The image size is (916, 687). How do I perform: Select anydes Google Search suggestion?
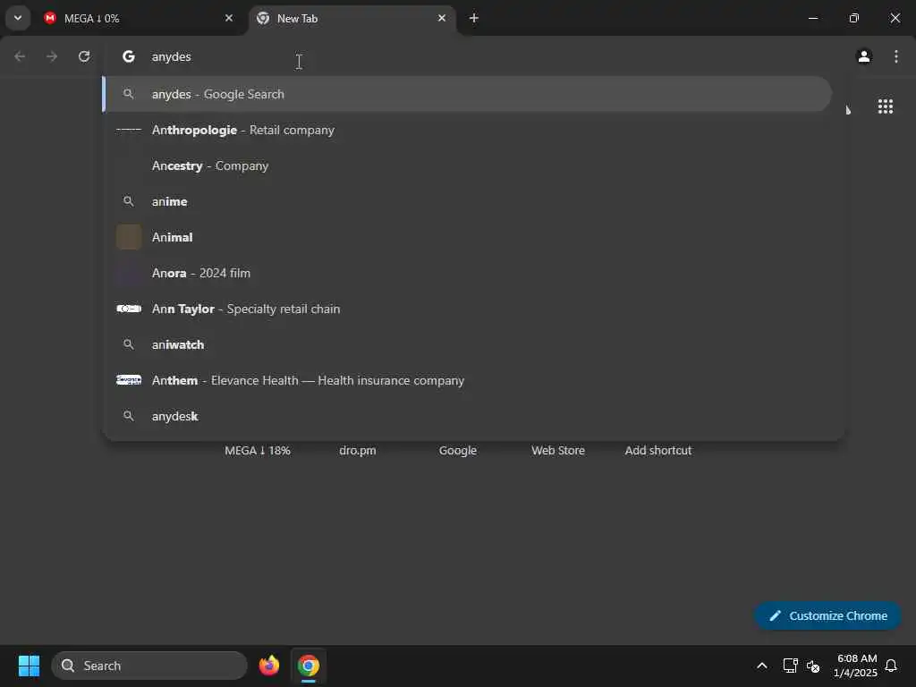[x=467, y=94]
